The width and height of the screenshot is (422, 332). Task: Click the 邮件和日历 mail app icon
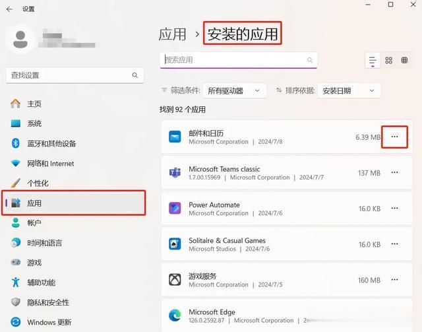pyautogui.click(x=175, y=137)
